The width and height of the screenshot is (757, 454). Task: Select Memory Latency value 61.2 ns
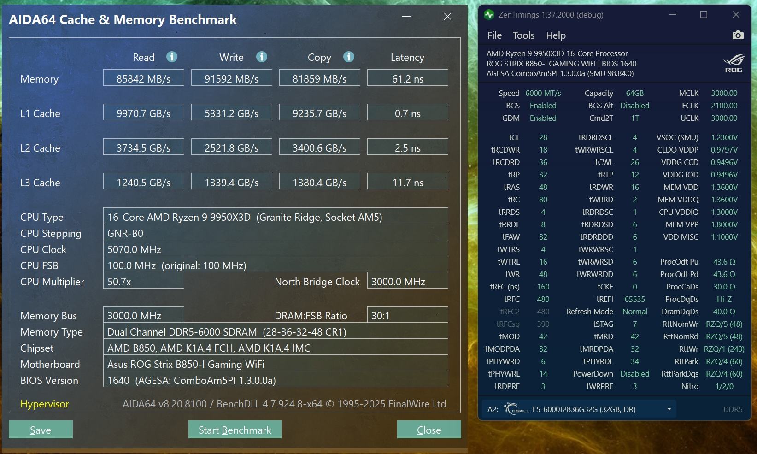tap(408, 78)
